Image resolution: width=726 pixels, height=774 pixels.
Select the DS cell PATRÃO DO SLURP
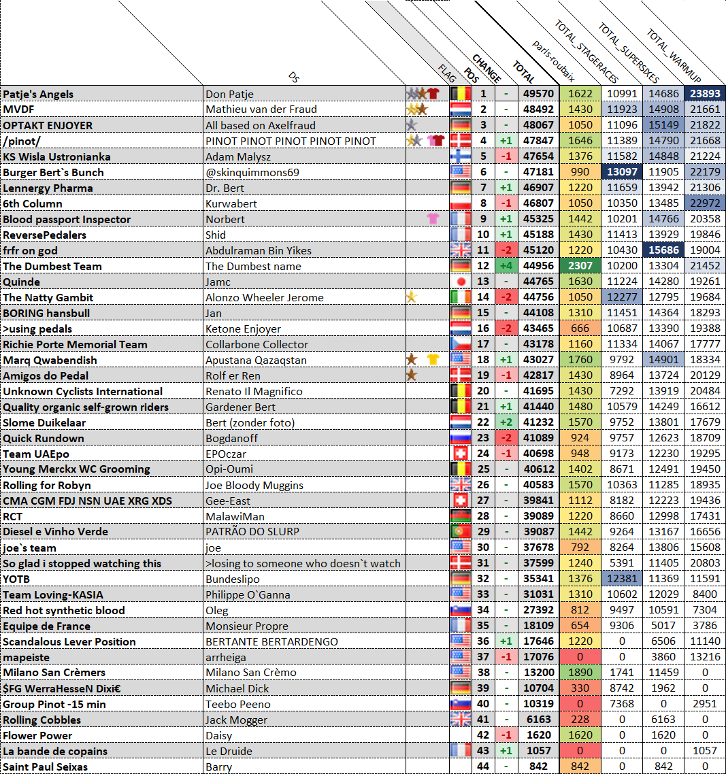coord(304,532)
